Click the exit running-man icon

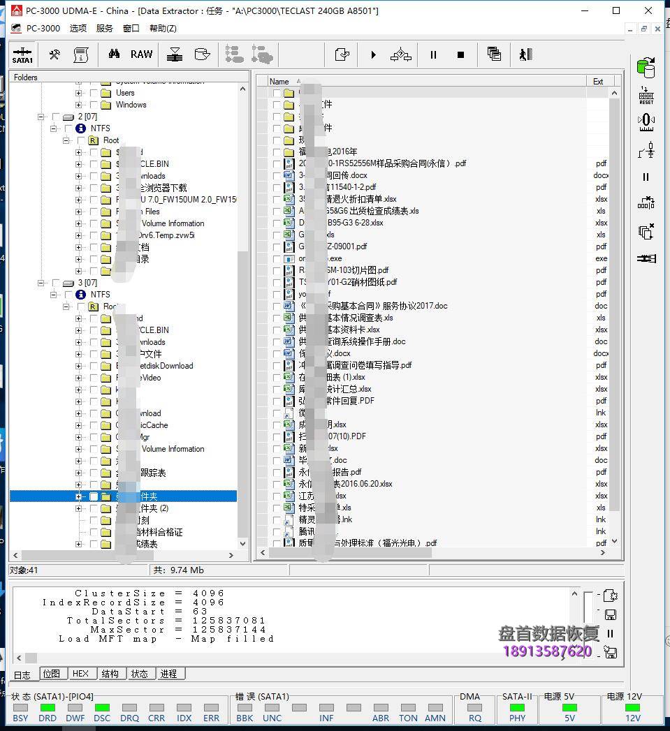pyautogui.click(x=526, y=54)
